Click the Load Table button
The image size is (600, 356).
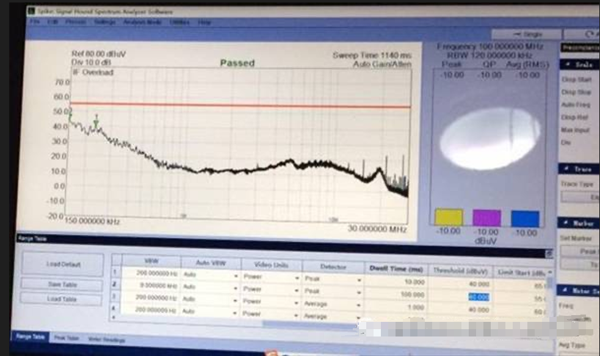pos(62,299)
